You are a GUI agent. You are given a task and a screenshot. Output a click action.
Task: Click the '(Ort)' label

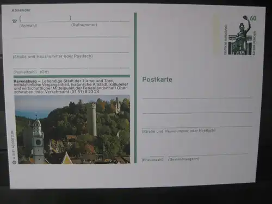tap(45, 72)
